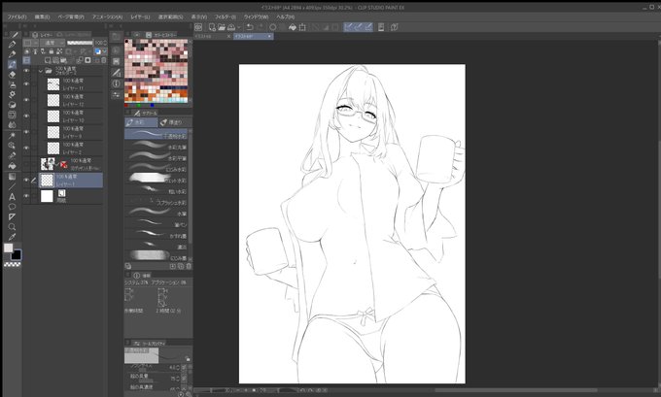The image size is (661, 397).
Task: Hide the レイヤー 11 layer via eye icon
Action: [x=26, y=84]
